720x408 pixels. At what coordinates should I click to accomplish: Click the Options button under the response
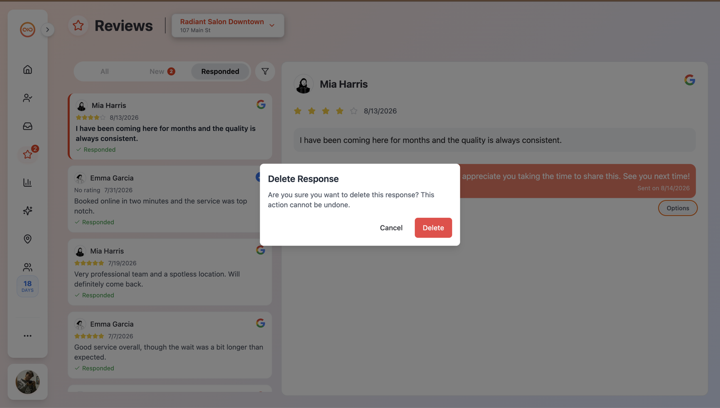(x=678, y=208)
